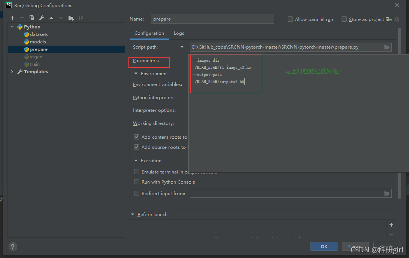Click the Name input field
Image resolution: width=409 pixels, height=258 pixels.
click(212, 19)
